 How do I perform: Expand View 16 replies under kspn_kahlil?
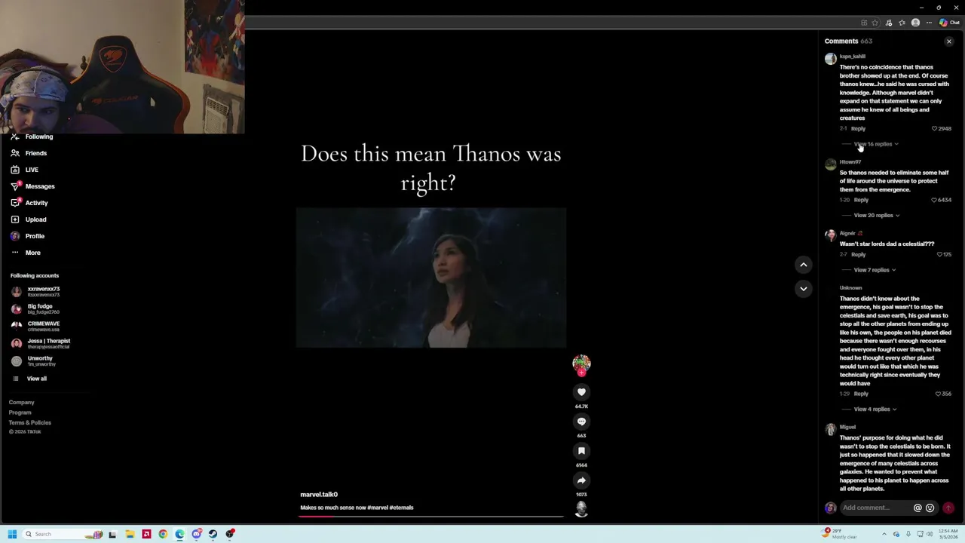click(875, 144)
